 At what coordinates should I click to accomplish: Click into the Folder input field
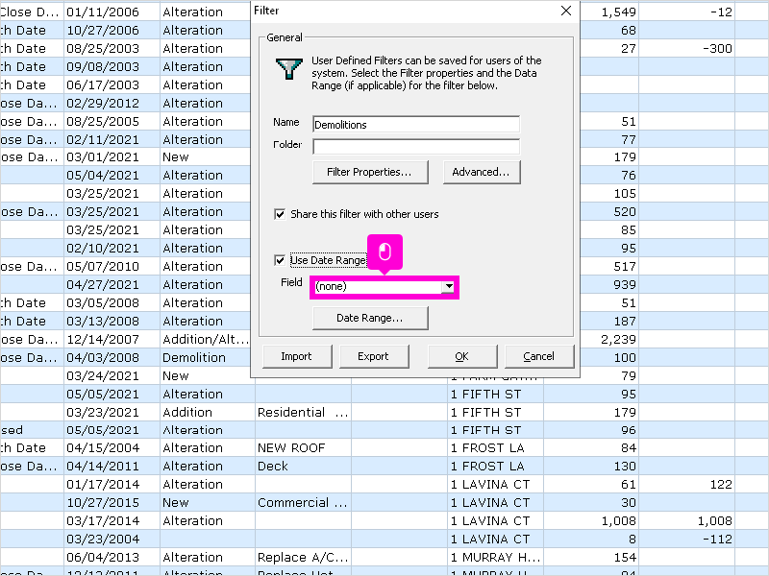(x=416, y=146)
